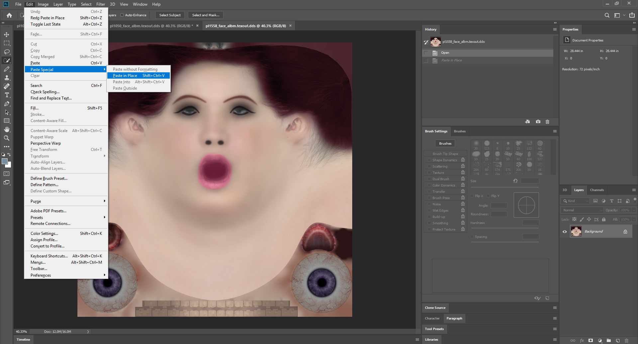Viewport: 638px width, 344px height.
Task: Open the layer blend mode Normal dropdown
Action: point(582,210)
